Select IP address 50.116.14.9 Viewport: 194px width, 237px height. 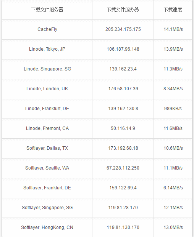click(x=123, y=128)
